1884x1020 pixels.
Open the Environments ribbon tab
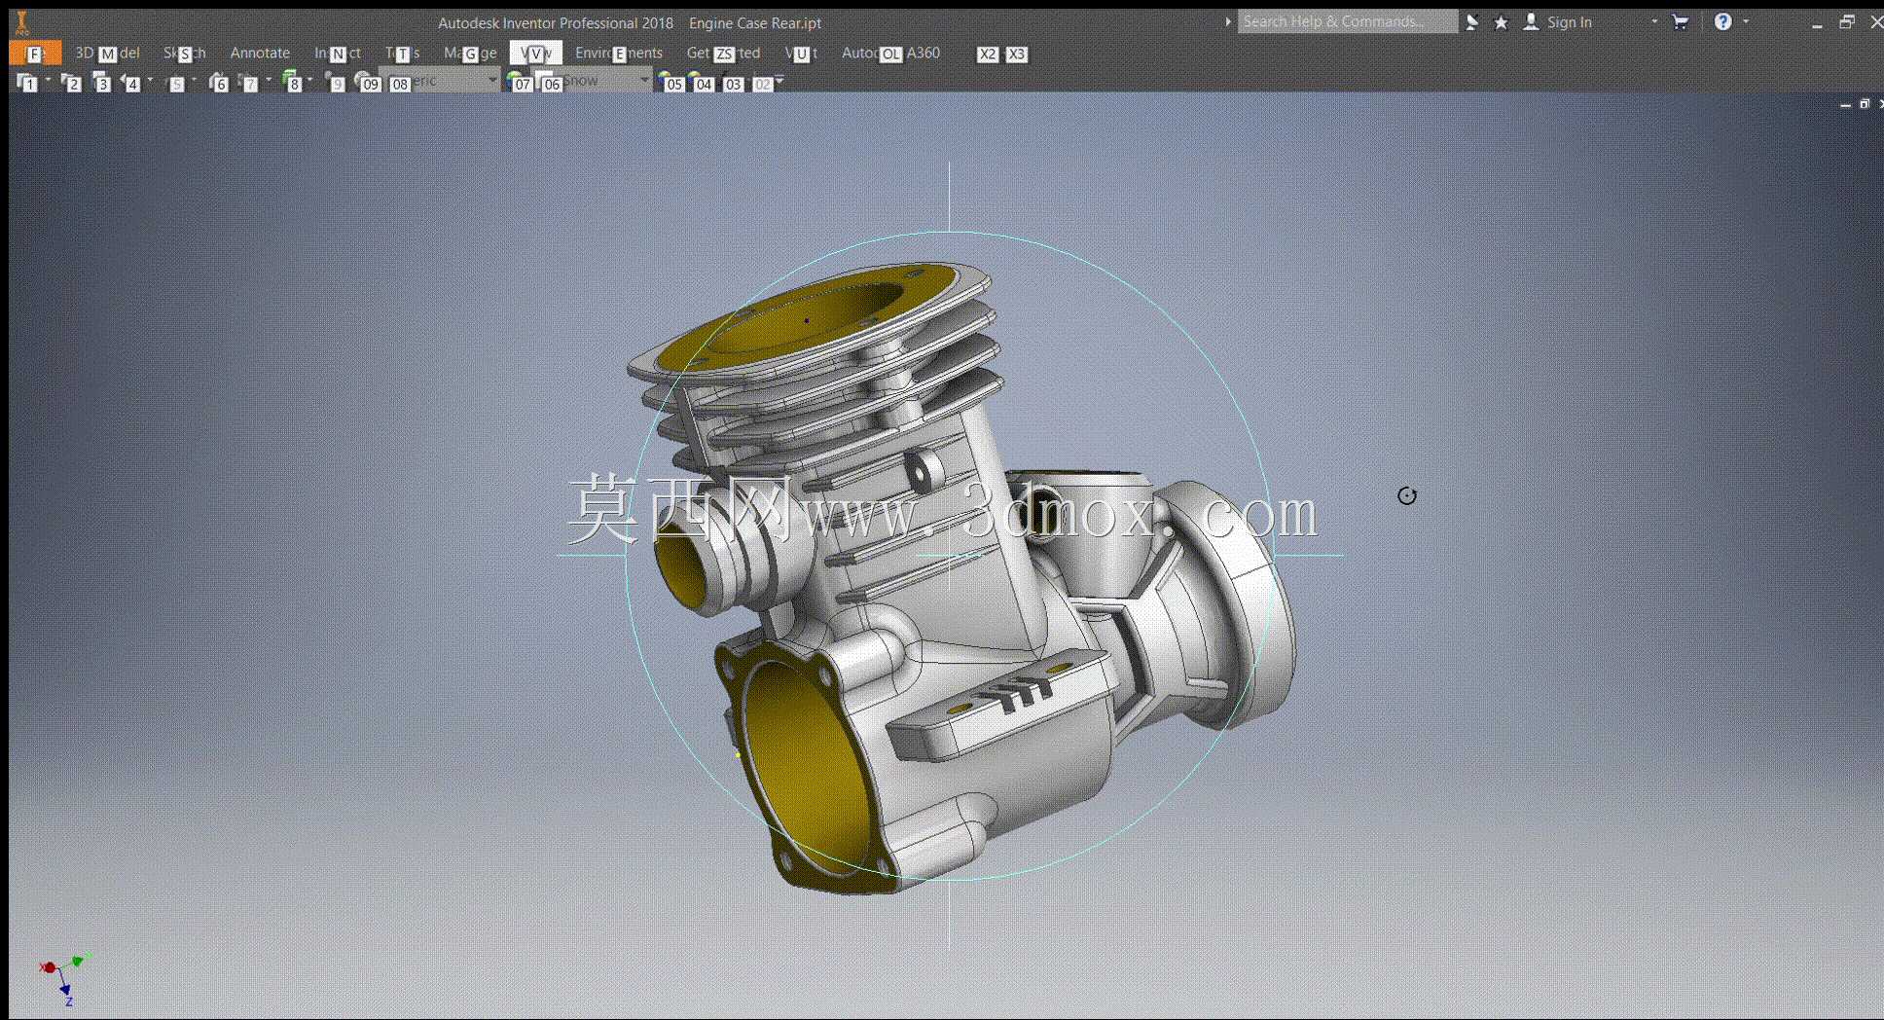click(618, 53)
